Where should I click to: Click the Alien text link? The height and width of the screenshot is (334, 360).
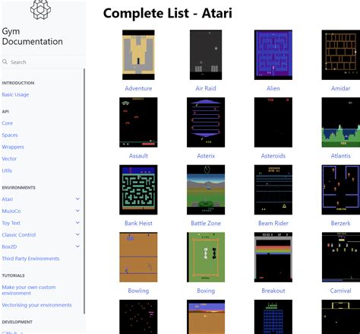pyautogui.click(x=273, y=88)
